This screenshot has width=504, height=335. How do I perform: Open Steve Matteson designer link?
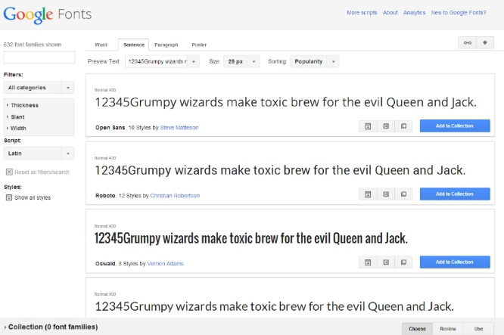pos(179,128)
